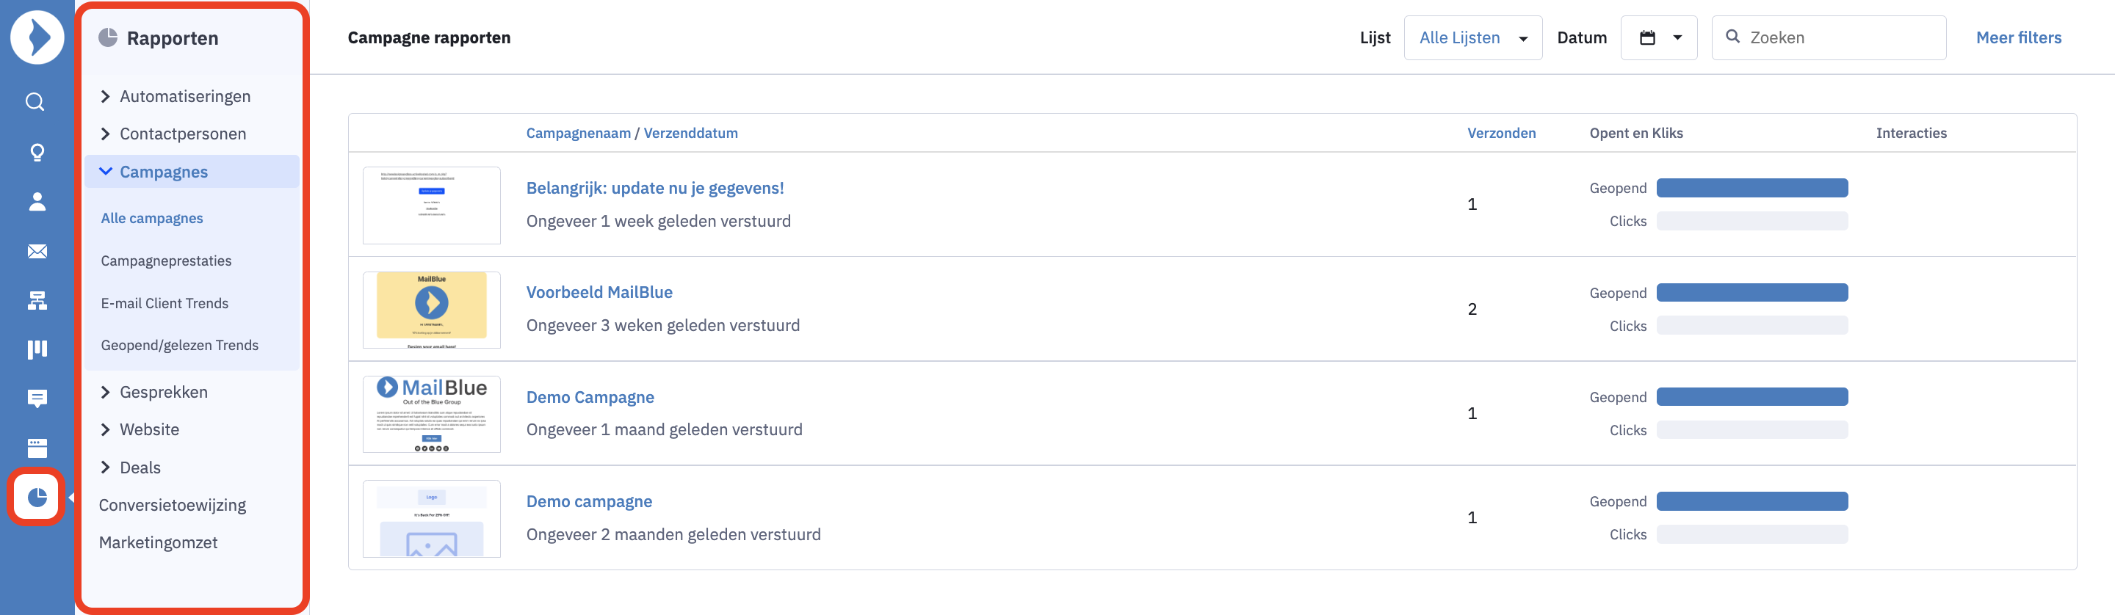Click the Zoeken search field
Screen dimensions: 2115x615
pyautogui.click(x=1829, y=37)
